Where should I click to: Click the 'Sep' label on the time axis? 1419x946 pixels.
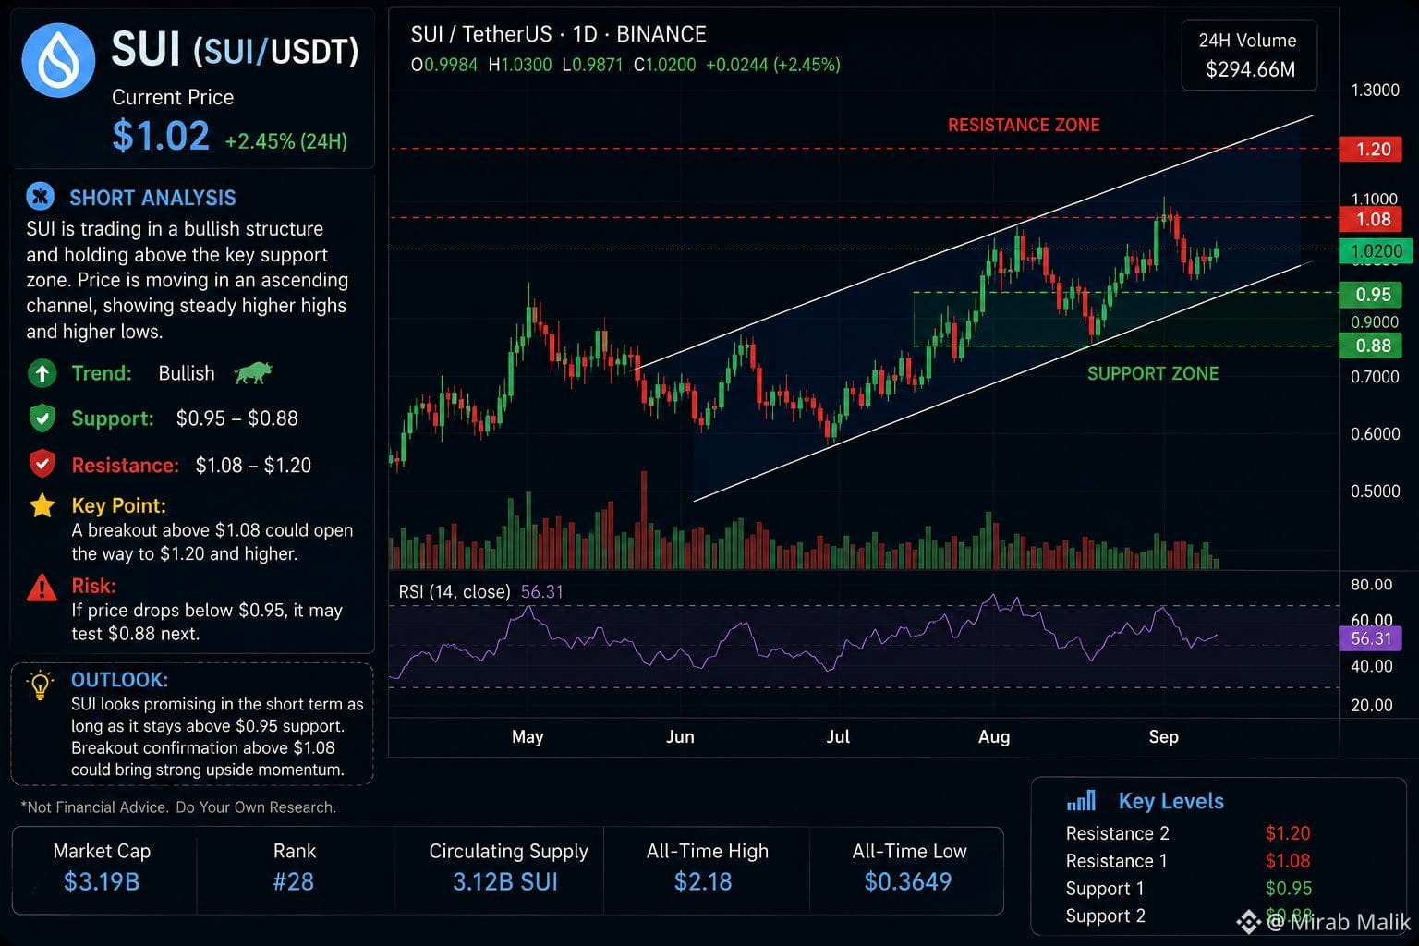point(1163,736)
